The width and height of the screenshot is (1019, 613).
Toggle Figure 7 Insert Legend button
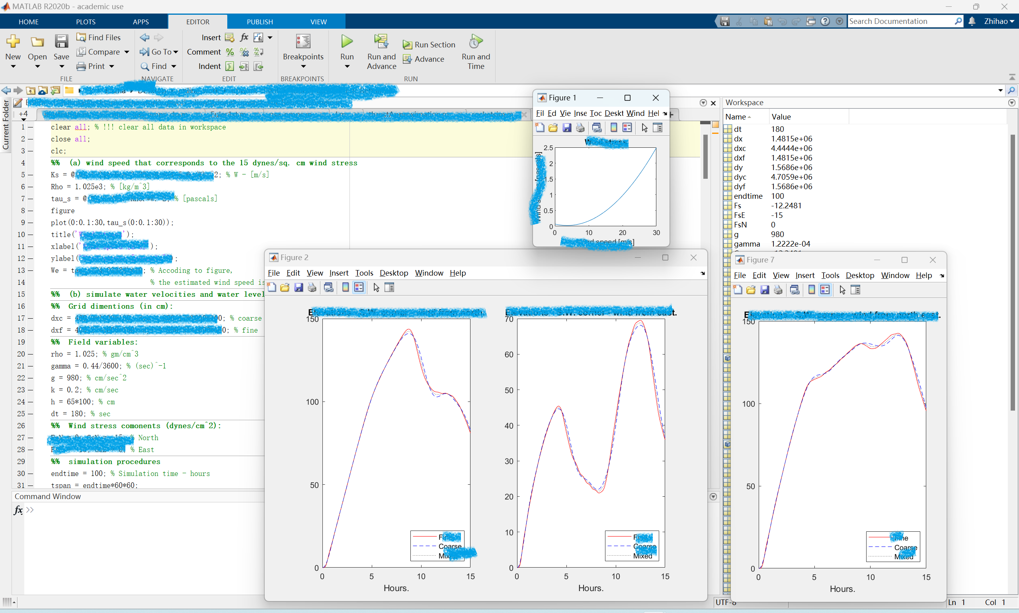click(825, 290)
